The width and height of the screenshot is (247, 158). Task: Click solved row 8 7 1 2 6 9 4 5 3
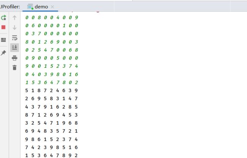(x=51, y=115)
